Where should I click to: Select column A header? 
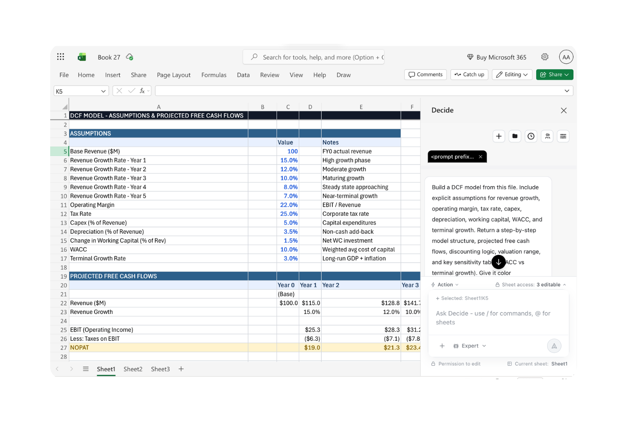pos(159,107)
